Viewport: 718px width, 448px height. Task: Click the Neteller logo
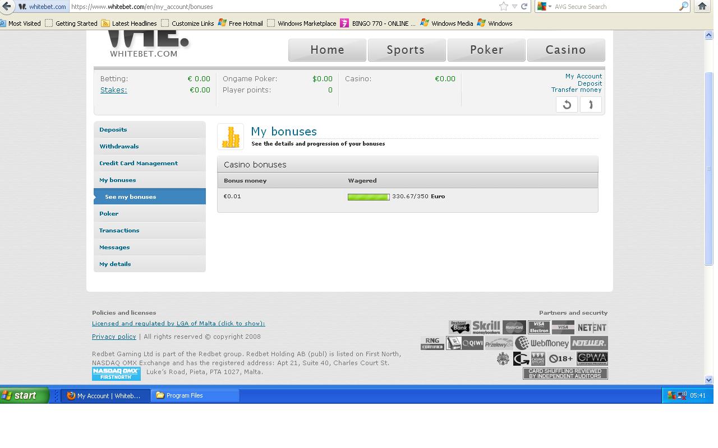pyautogui.click(x=589, y=343)
